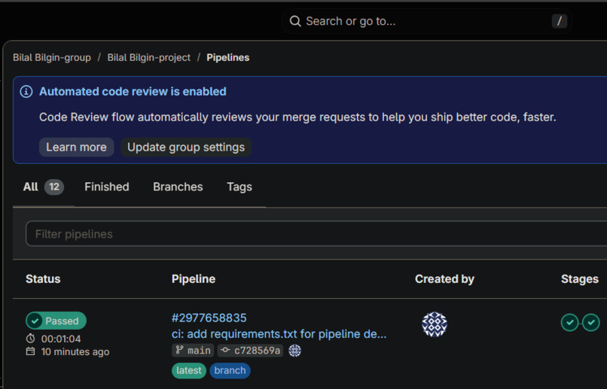Open commit message ci: add requirements.txt link
The width and height of the screenshot is (607, 389).
pos(279,334)
